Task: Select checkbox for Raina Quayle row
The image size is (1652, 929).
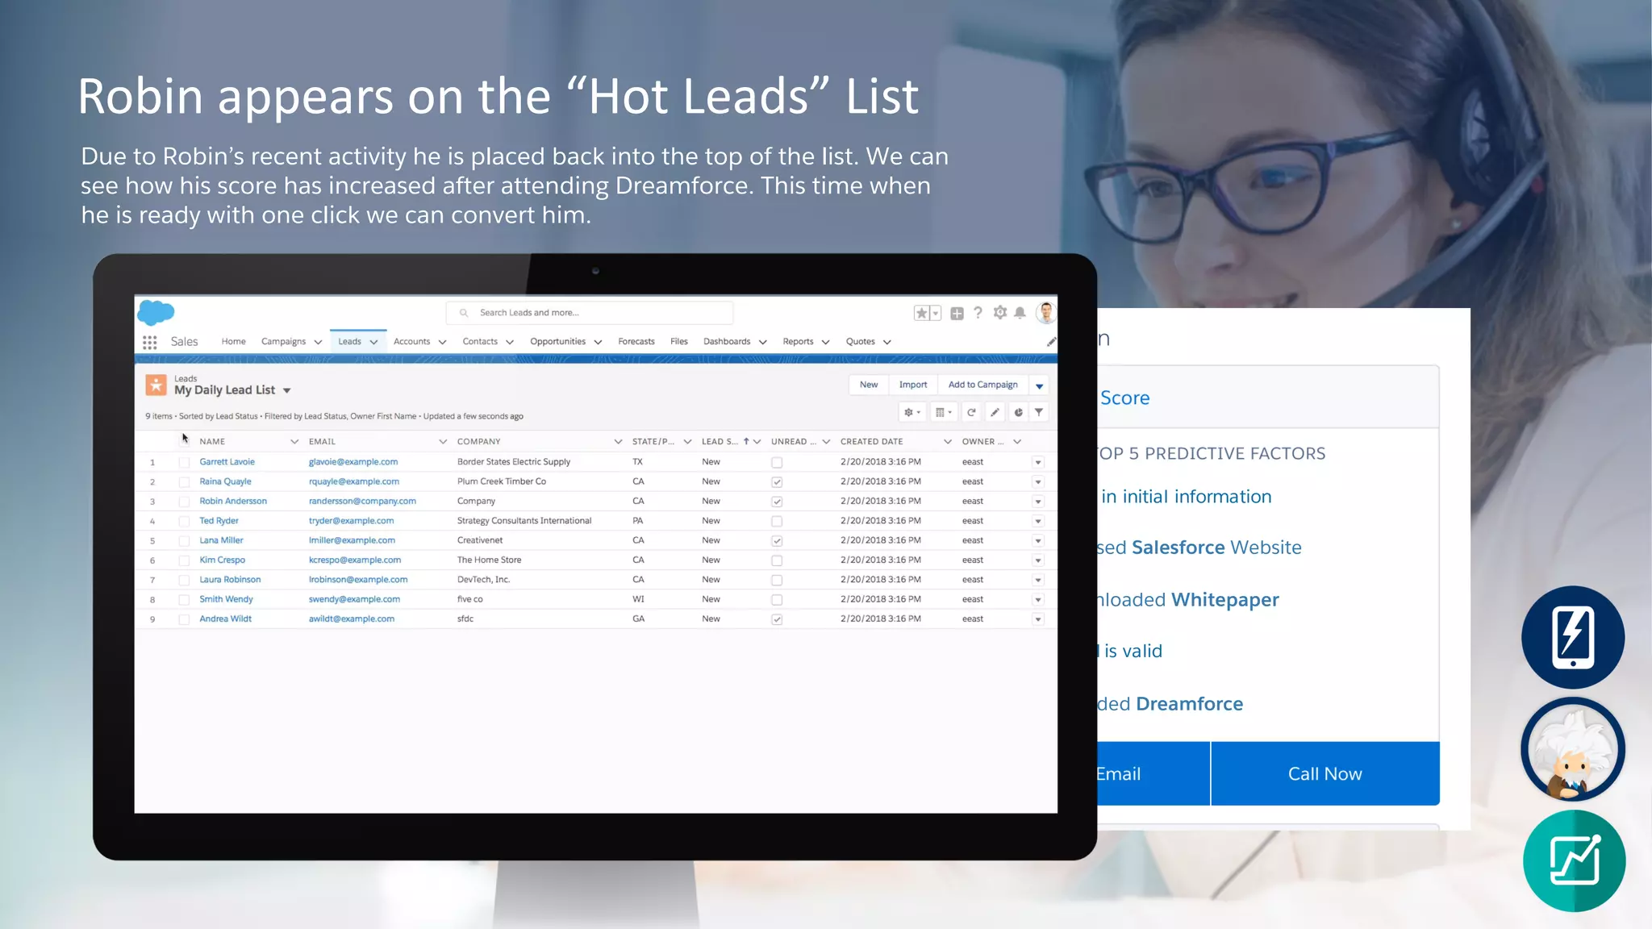Action: point(184,481)
